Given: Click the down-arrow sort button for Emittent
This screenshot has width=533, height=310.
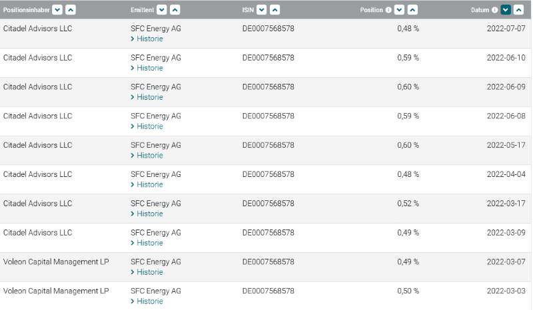Looking at the screenshot, I should 161,9.
